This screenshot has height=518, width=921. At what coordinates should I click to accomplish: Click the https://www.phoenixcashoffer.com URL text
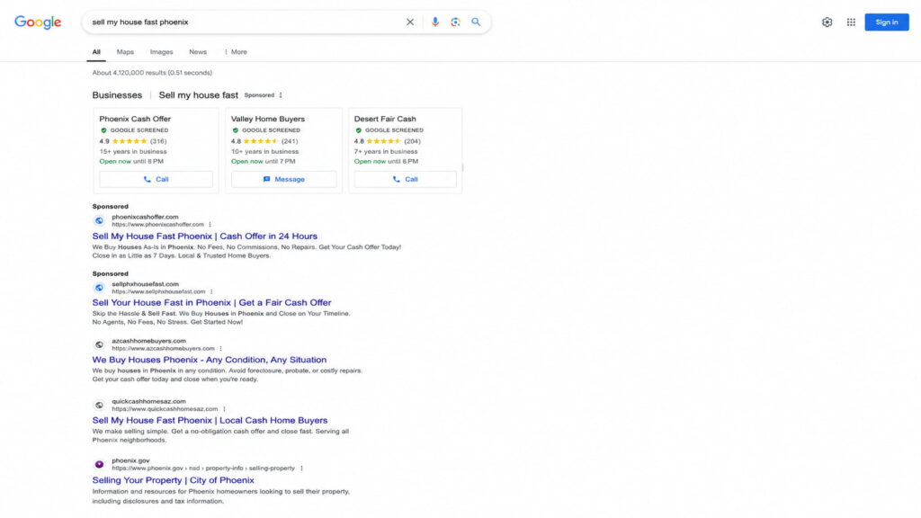[158, 224]
